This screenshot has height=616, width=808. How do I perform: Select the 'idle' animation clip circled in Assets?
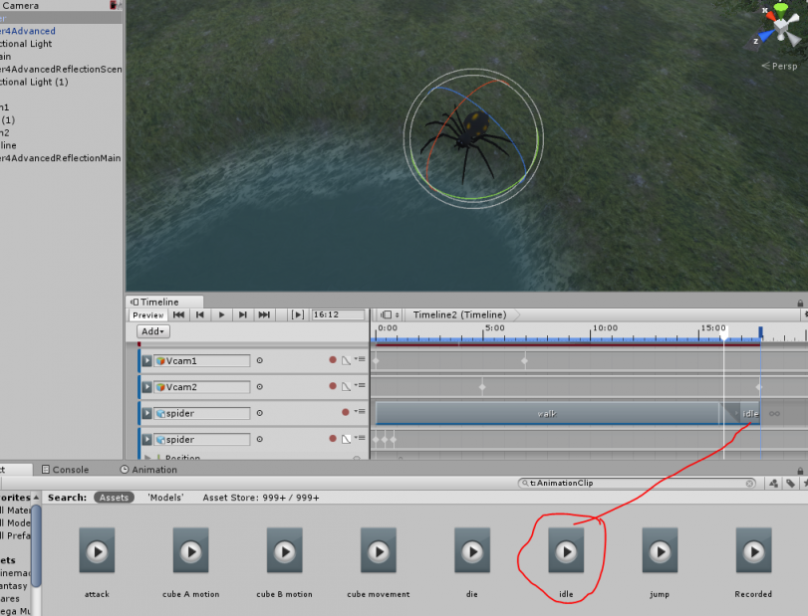tap(565, 550)
